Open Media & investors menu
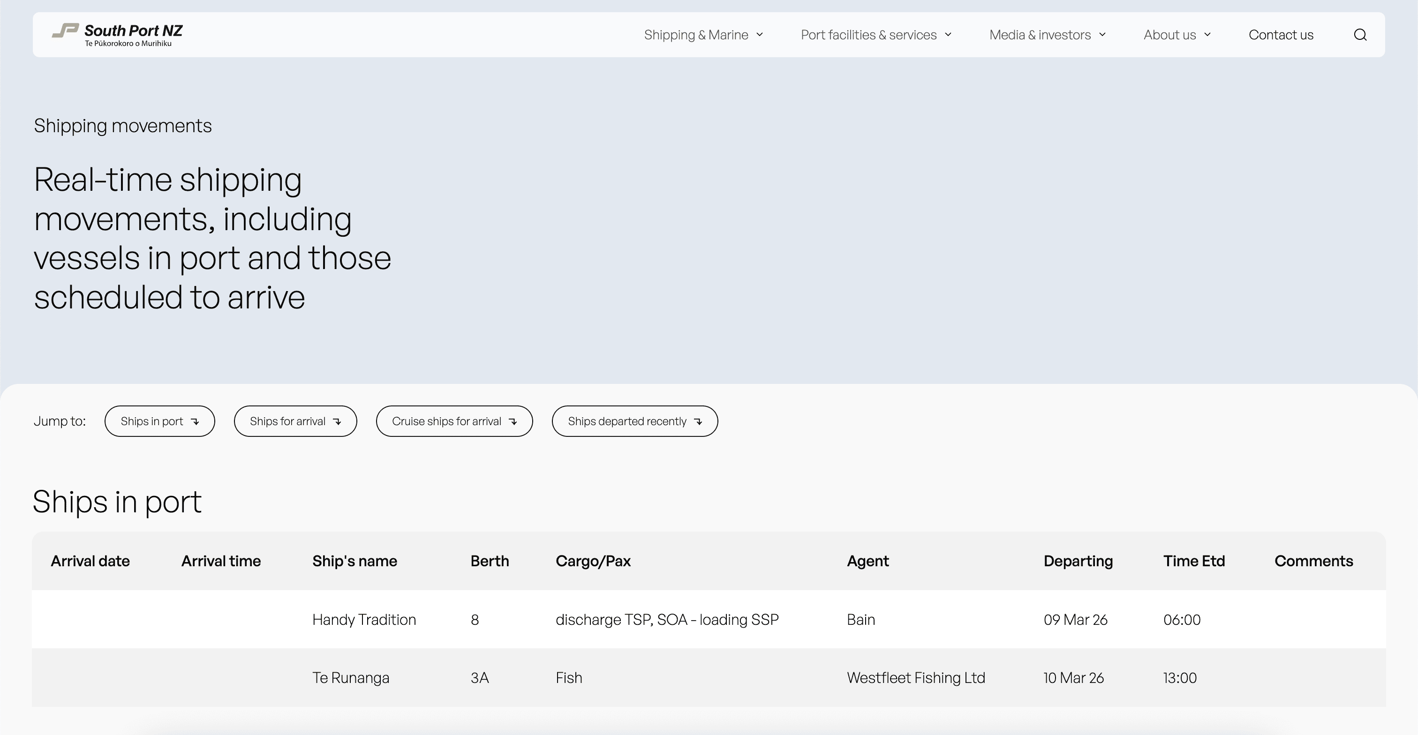Viewport: 1418px width, 735px height. tap(1039, 35)
